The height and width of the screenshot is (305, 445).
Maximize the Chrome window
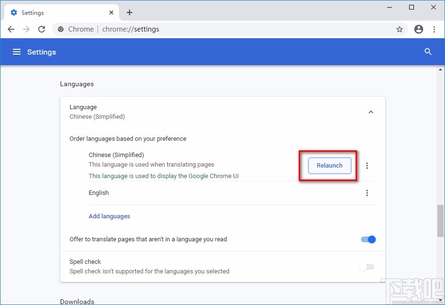click(412, 7)
